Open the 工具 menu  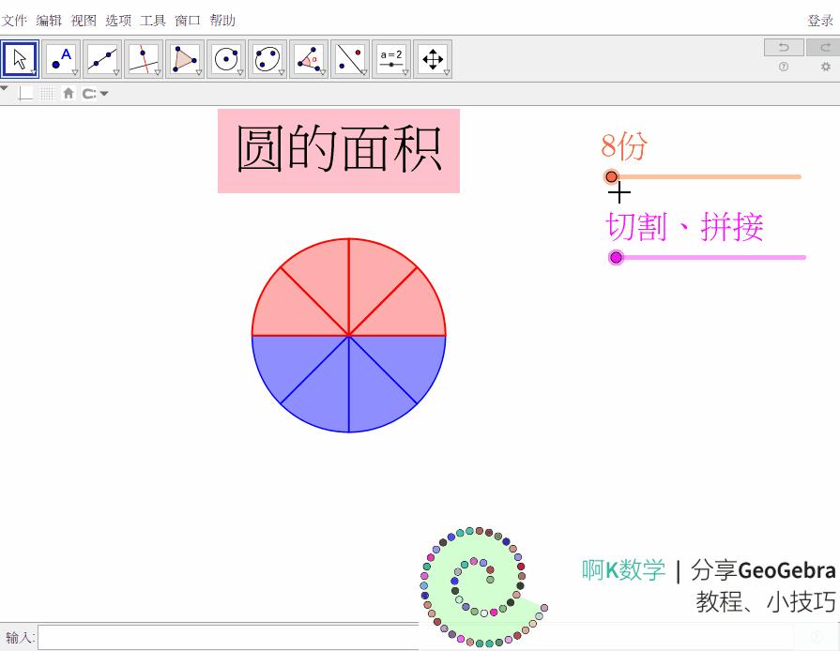tap(153, 19)
